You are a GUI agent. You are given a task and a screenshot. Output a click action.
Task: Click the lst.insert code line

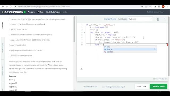[x=119, y=42]
